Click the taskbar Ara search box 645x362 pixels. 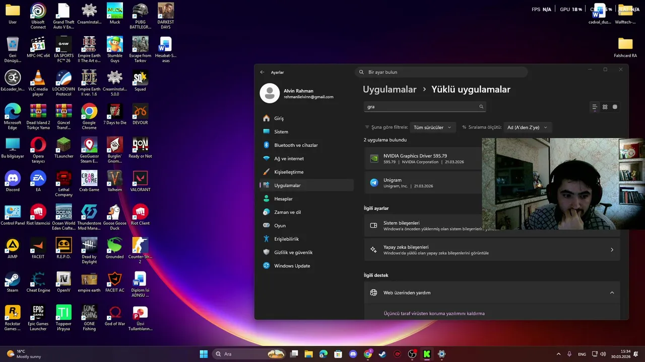point(249,354)
